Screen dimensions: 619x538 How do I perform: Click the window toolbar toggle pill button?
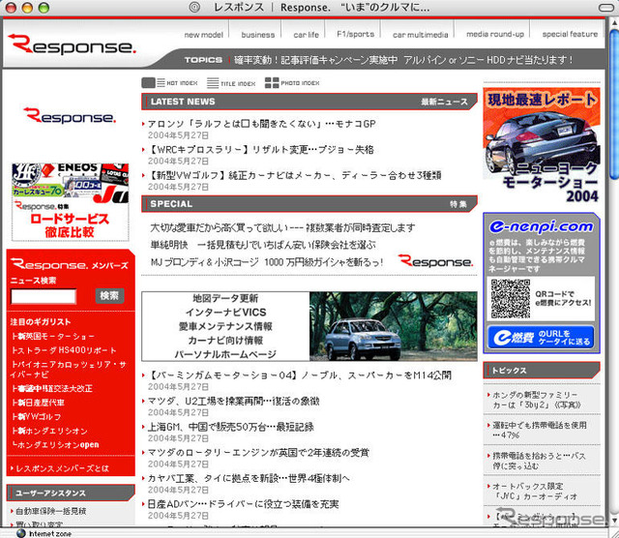(x=606, y=8)
